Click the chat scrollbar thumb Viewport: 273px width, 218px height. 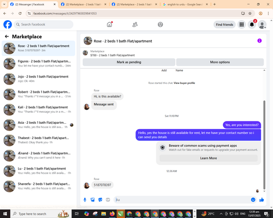tap(264, 145)
